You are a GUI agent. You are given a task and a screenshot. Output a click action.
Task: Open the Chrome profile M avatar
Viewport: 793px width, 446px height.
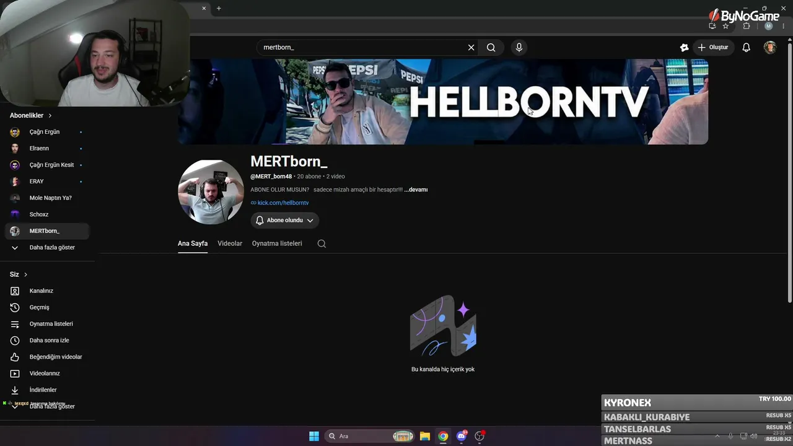(769, 26)
